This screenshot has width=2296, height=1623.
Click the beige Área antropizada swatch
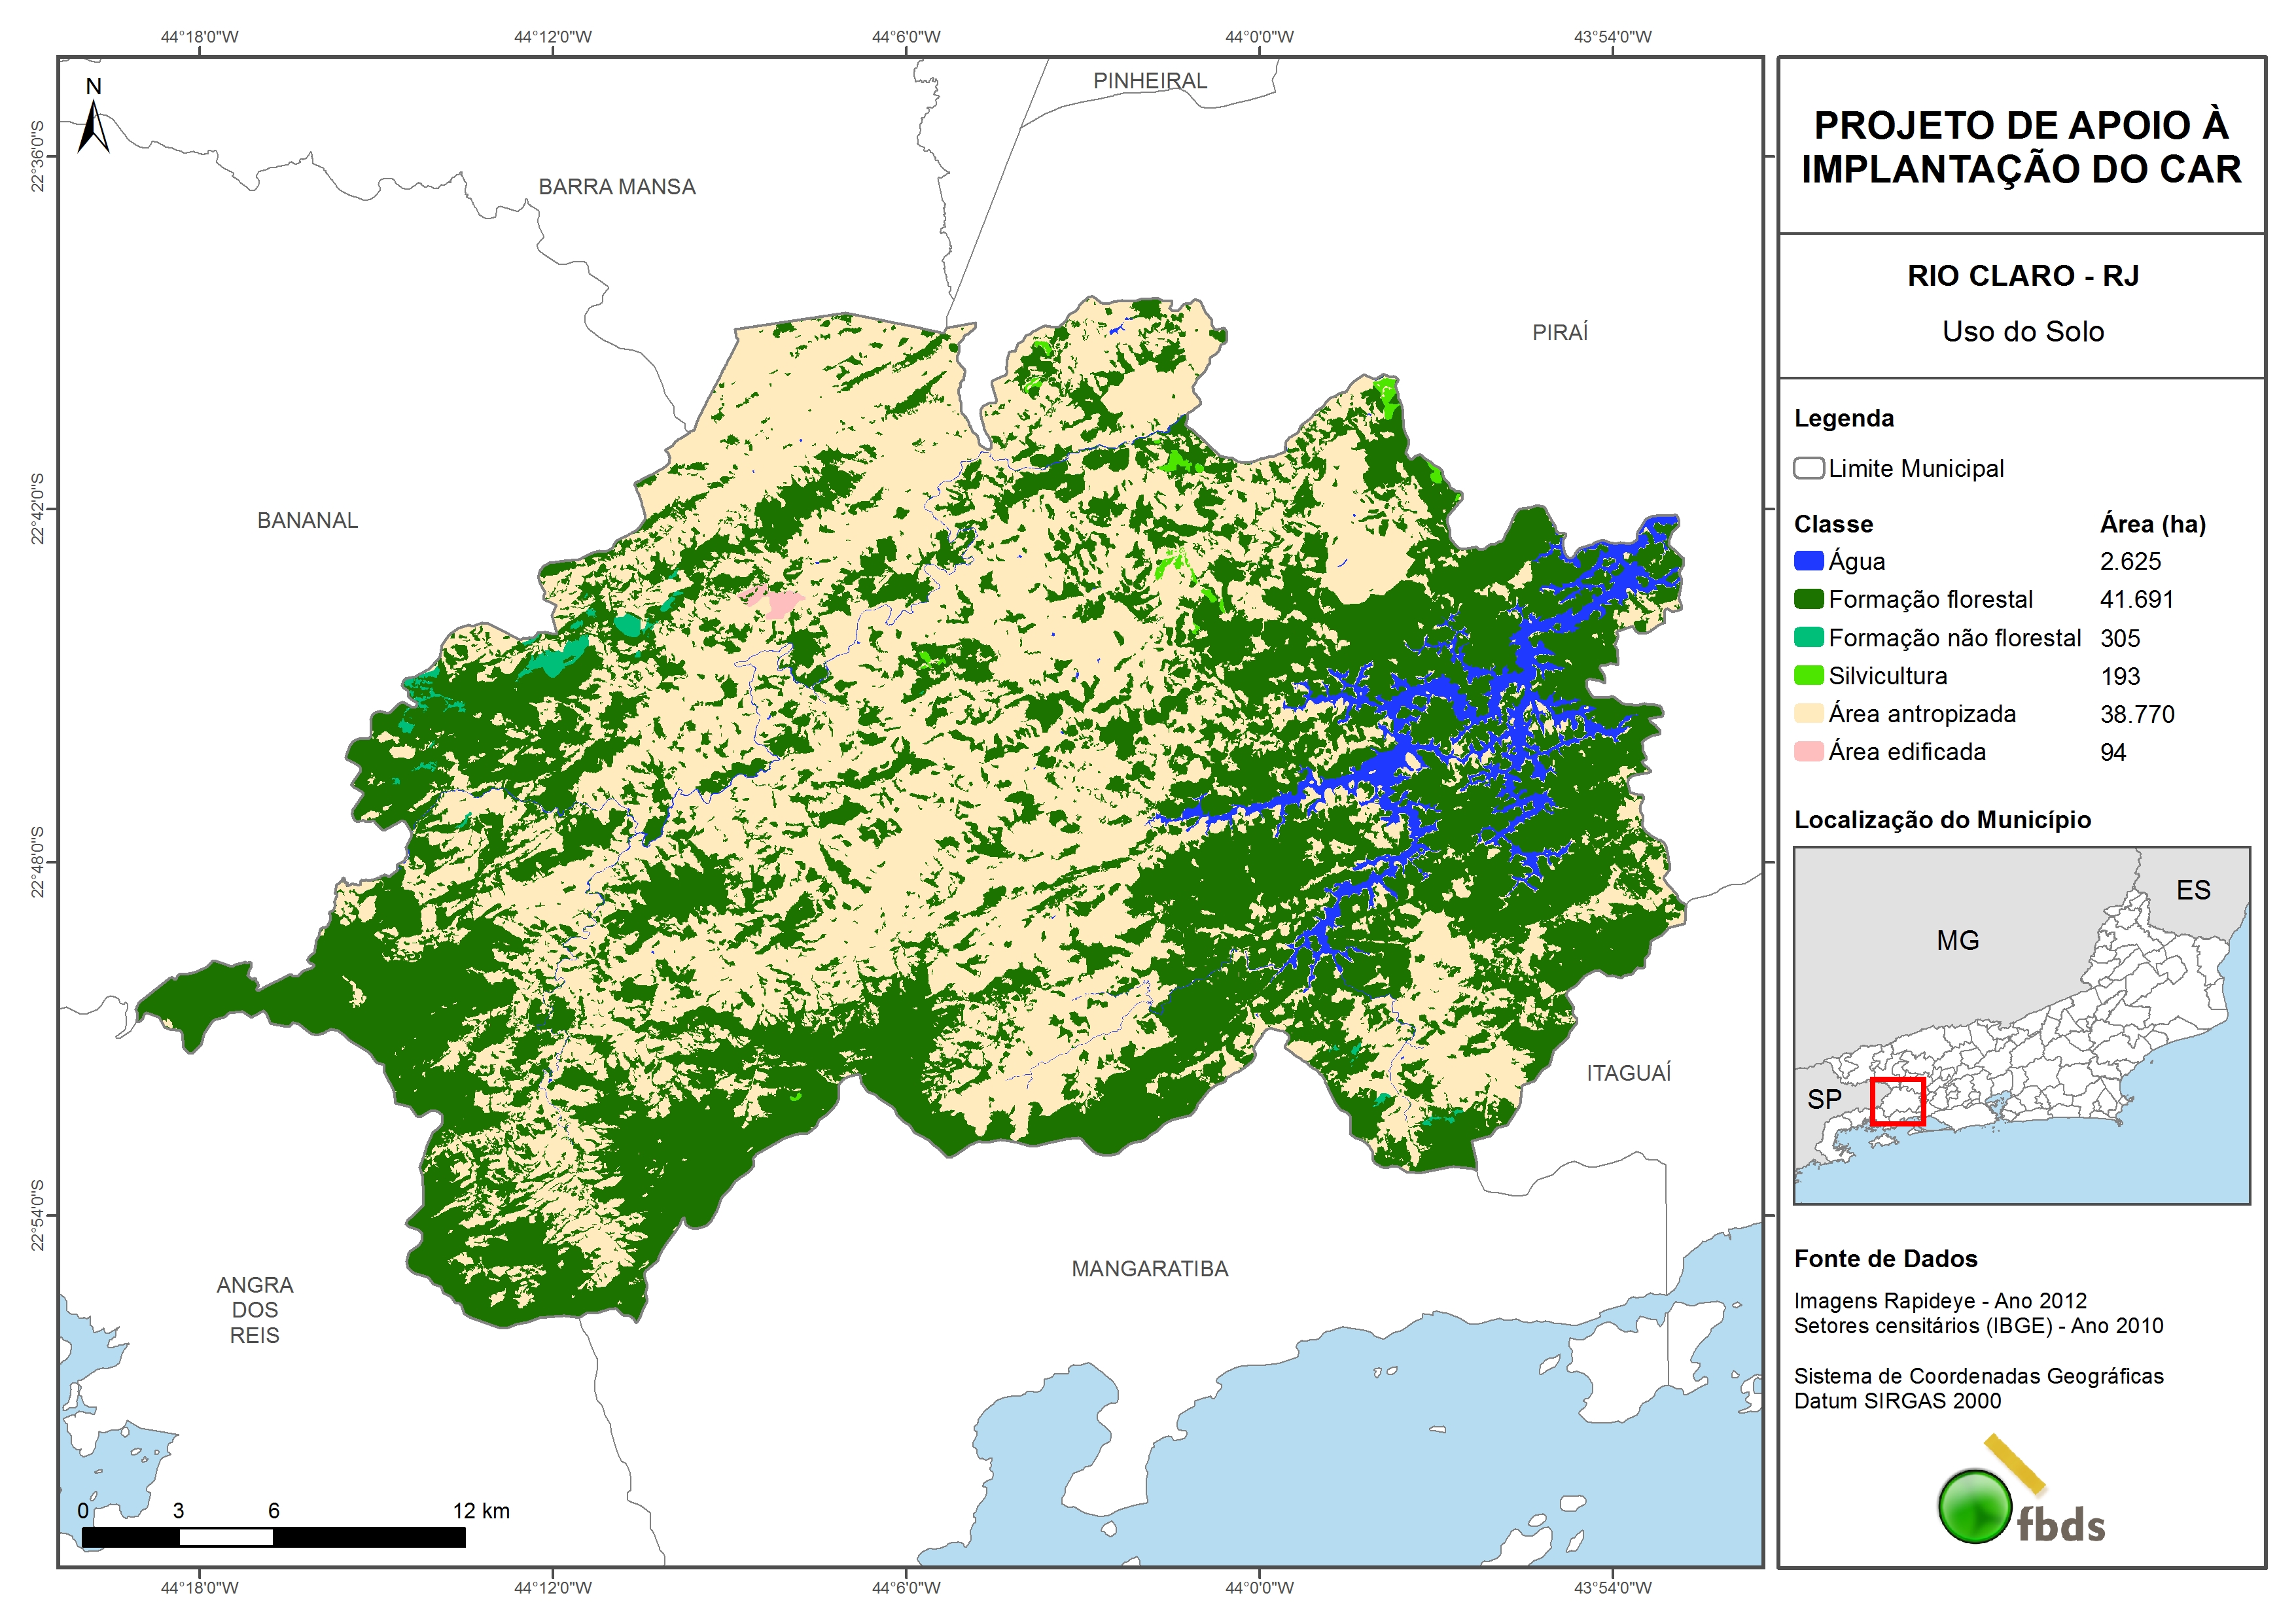coord(1808,714)
